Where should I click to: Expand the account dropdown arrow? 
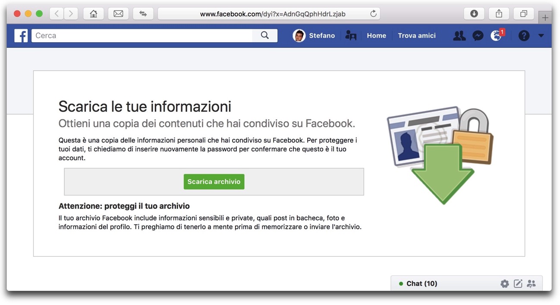click(x=541, y=36)
